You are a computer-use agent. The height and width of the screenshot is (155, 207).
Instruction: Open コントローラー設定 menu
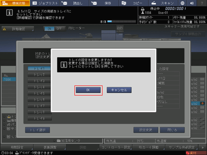click(116, 147)
